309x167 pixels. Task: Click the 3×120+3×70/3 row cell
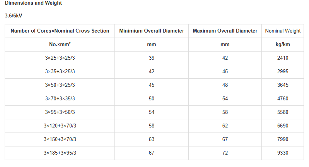pos(60,126)
